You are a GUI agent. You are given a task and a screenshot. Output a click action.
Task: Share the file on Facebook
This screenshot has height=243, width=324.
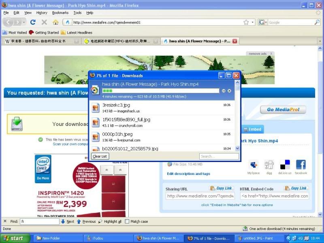click(301, 166)
